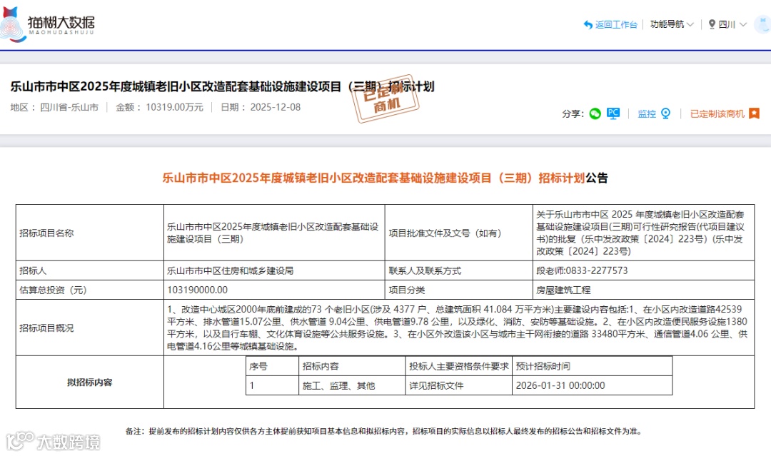The image size is (771, 456).
Task: Click the contact 段老师:0833-2277573
Action: tap(644, 270)
